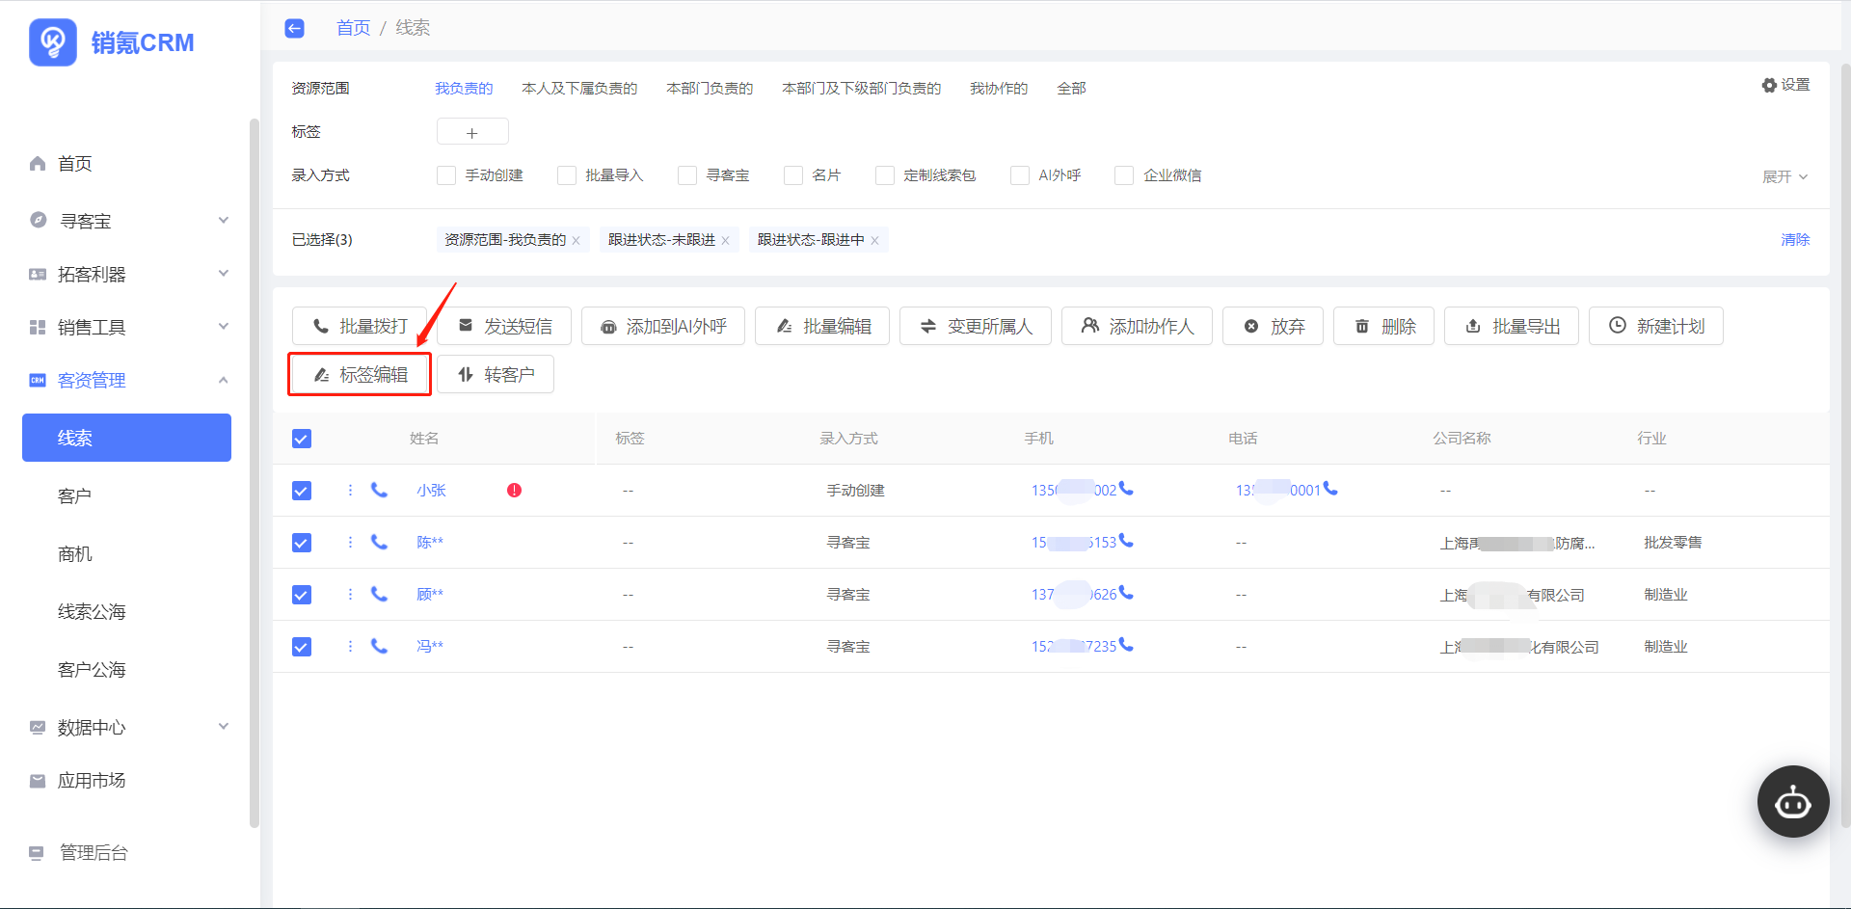Click the 销氪CRM logo icon
The width and height of the screenshot is (1851, 909).
click(x=53, y=42)
